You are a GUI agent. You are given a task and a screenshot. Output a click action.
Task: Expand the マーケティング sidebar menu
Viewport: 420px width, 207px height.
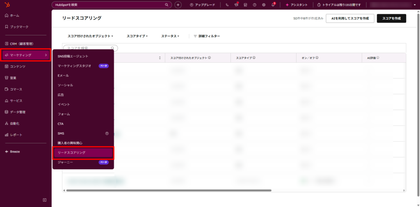click(x=25, y=55)
